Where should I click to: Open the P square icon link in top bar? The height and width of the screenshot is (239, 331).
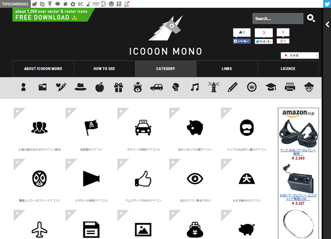(119, 4)
